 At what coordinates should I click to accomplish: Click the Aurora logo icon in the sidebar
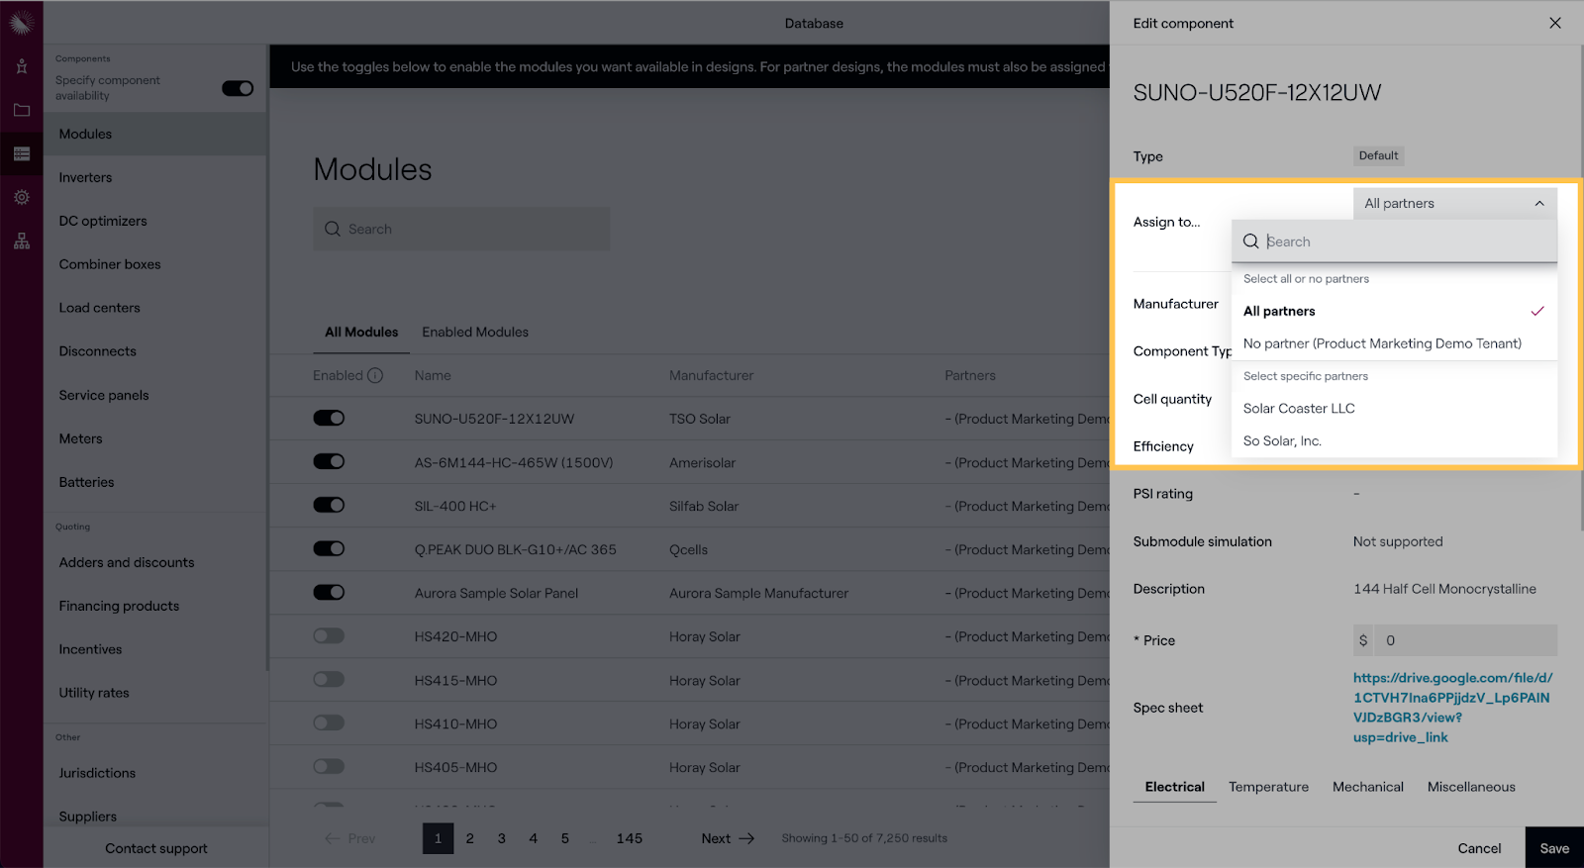pos(21,21)
